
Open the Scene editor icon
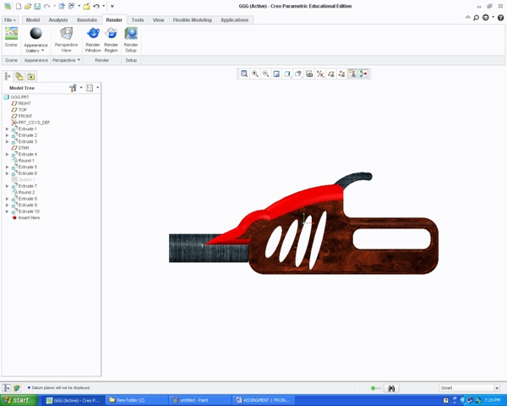[11, 34]
